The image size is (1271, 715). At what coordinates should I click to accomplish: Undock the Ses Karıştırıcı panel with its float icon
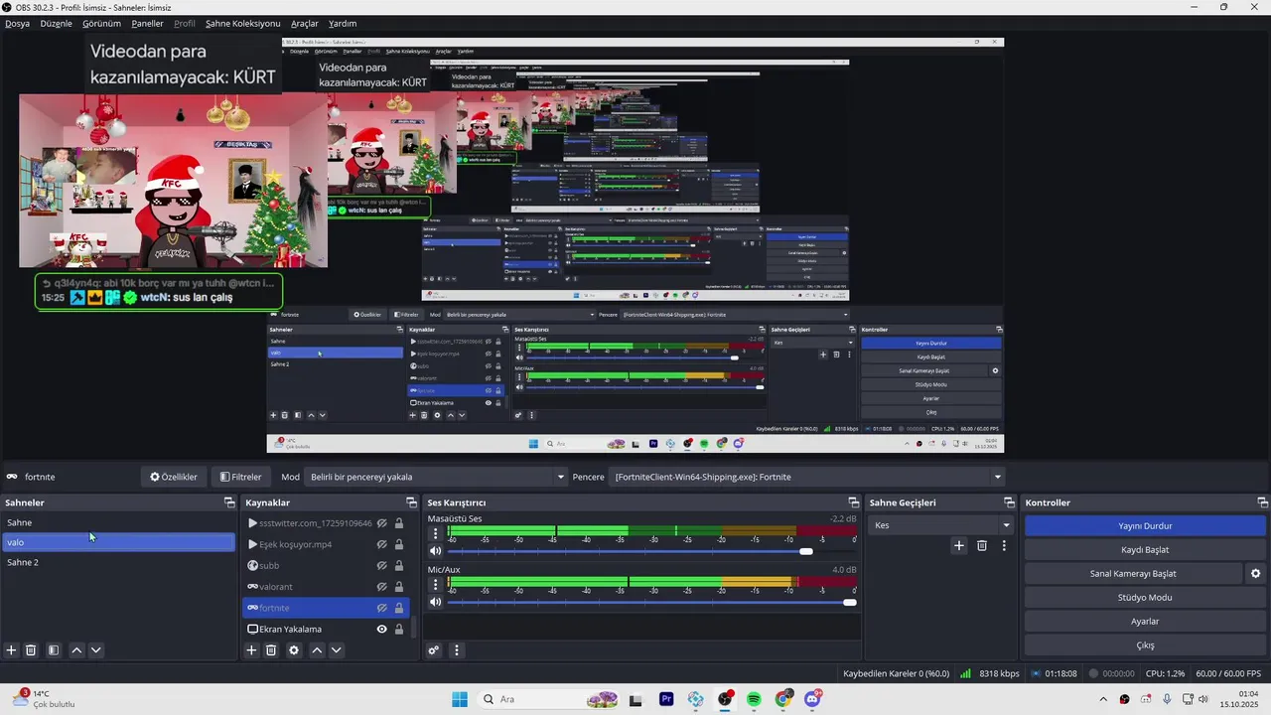pyautogui.click(x=853, y=502)
